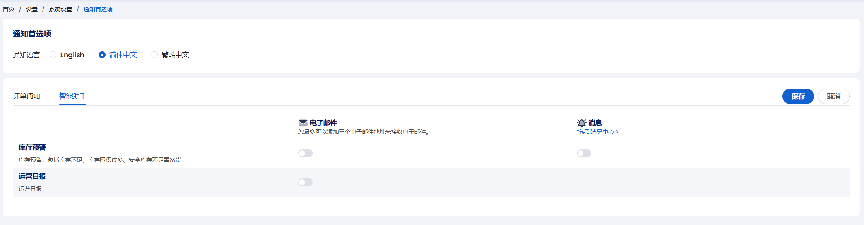Screen dimensions: 864x225
Task: Click the 取消 button
Action: [x=833, y=96]
